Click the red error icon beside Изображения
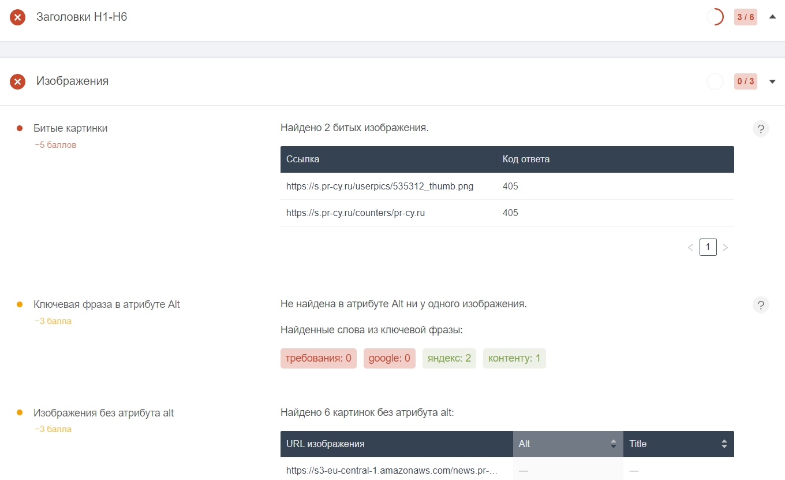785x480 pixels. click(18, 81)
